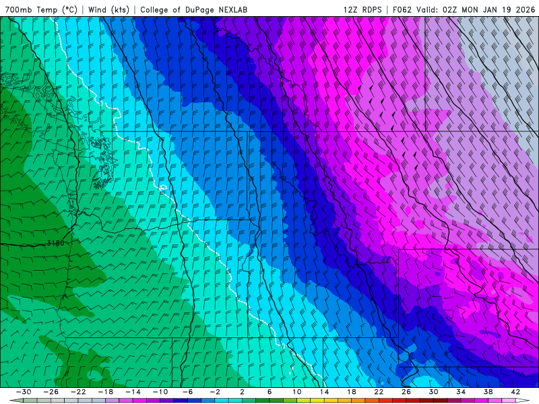Click the '-6' legend value

coord(187,392)
